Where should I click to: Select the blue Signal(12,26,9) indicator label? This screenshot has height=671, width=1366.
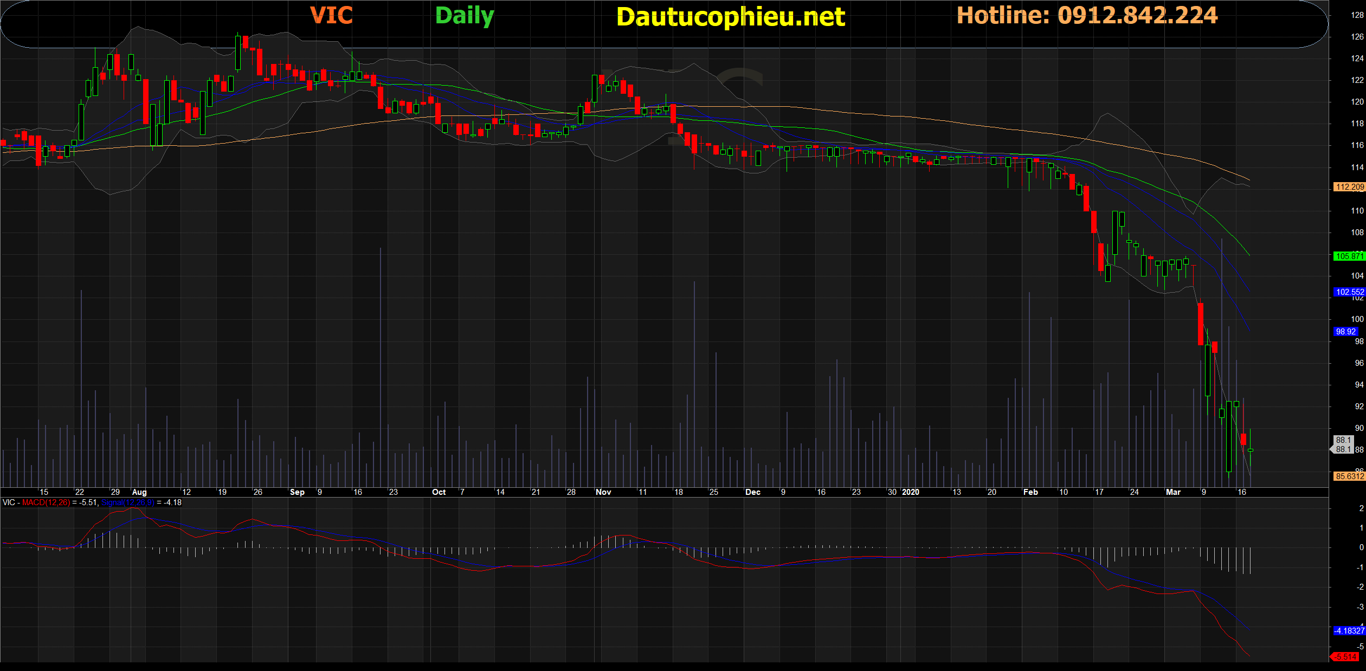point(128,502)
